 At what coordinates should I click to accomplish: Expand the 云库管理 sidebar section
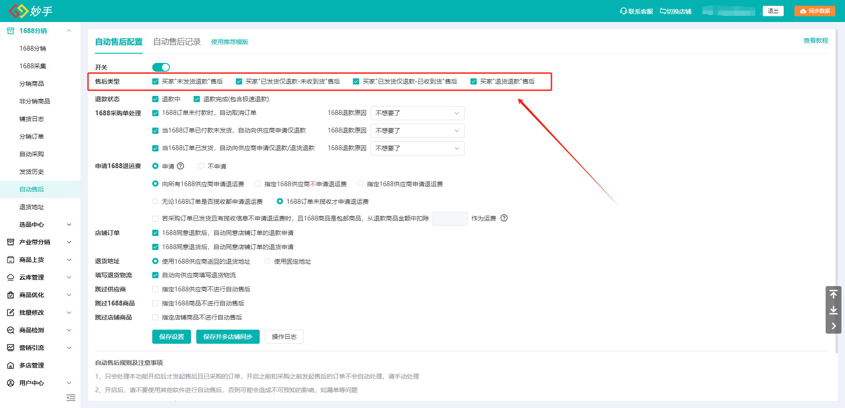tap(69, 277)
